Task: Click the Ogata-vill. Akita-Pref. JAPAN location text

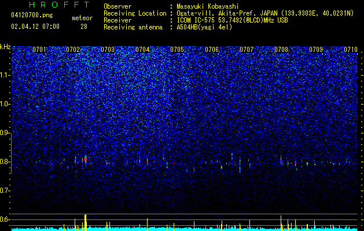Action: [265, 13]
